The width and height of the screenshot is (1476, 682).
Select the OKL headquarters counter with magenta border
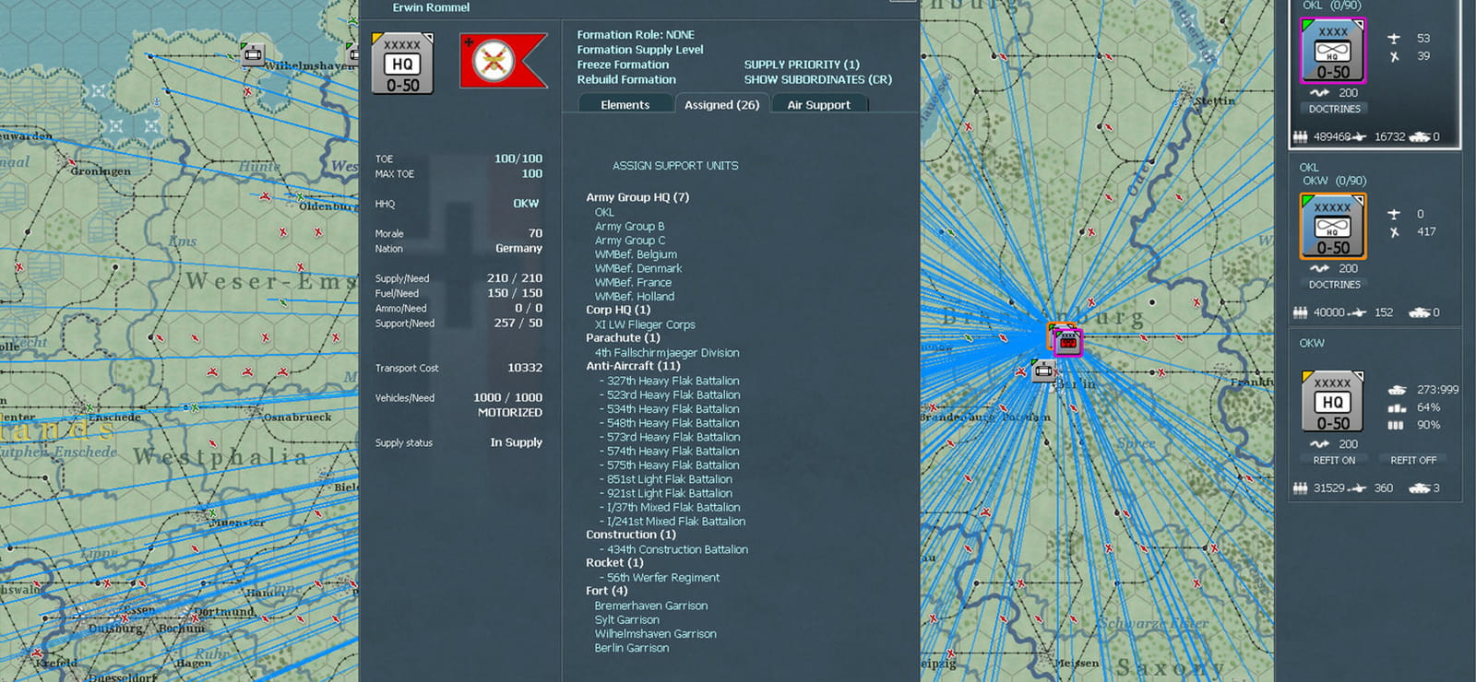click(x=1333, y=52)
